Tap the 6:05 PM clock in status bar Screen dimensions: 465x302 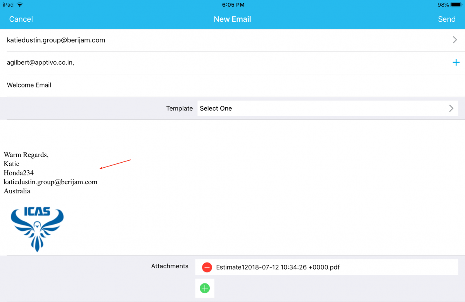click(233, 5)
